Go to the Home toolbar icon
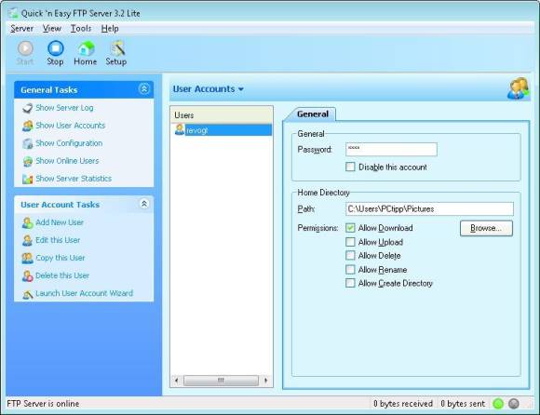This screenshot has width=540, height=415. click(x=86, y=48)
